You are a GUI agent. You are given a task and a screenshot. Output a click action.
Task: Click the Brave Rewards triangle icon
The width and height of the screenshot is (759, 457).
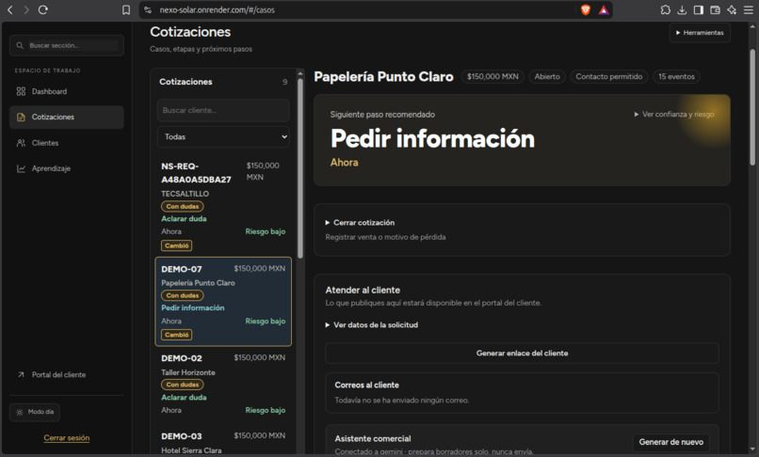click(603, 9)
